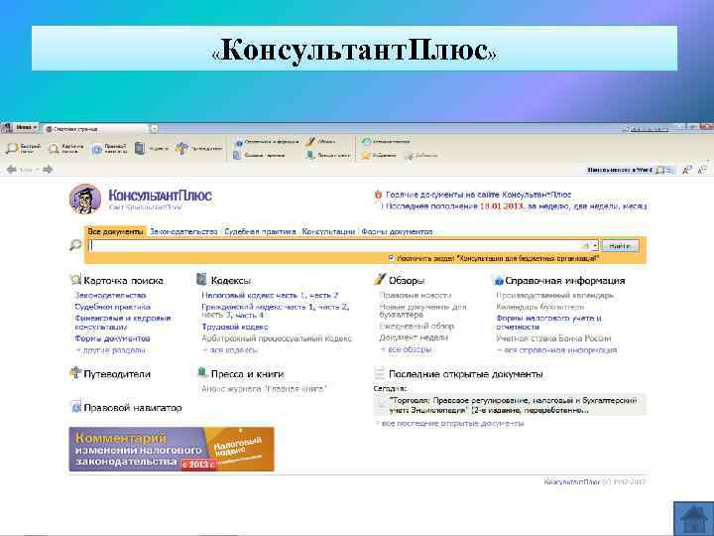Viewport: 714px width, 536px height.
Task: Open the recent document Торговля: Правовое регулирование
Action: pyautogui.click(x=510, y=405)
